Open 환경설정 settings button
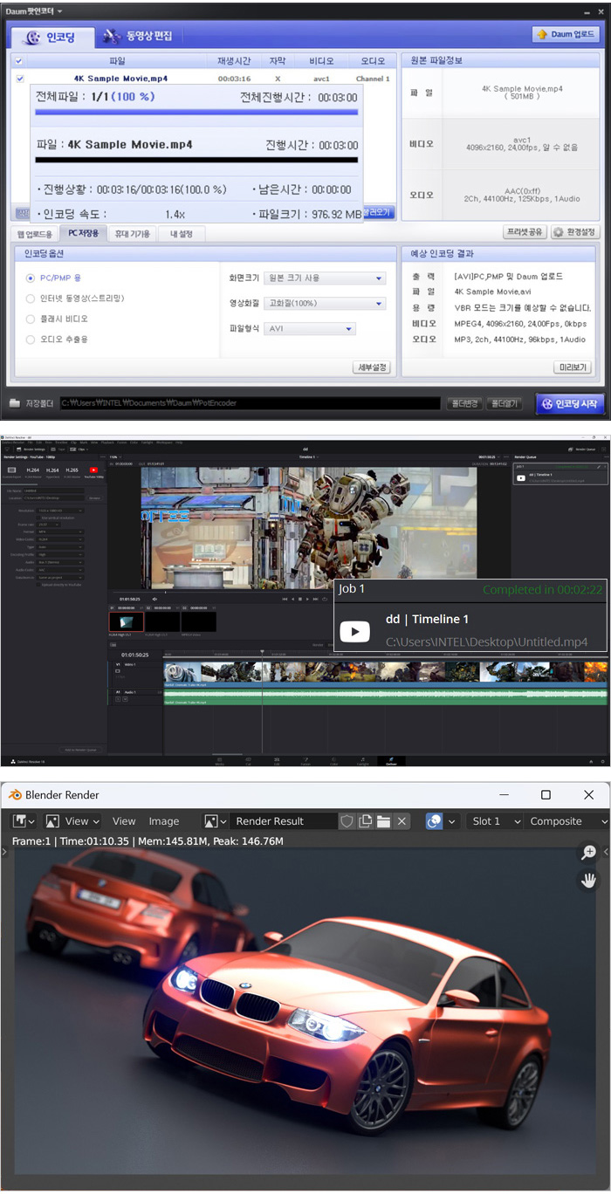This screenshot has height=1194, width=611. tap(575, 232)
